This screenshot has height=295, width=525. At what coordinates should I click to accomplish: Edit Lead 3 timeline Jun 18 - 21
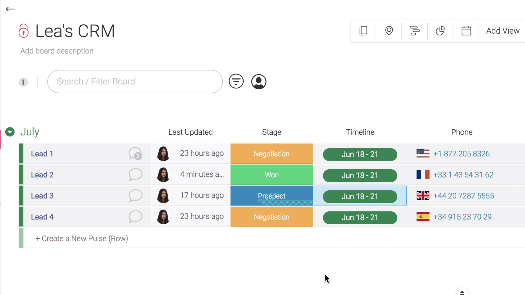(x=360, y=196)
